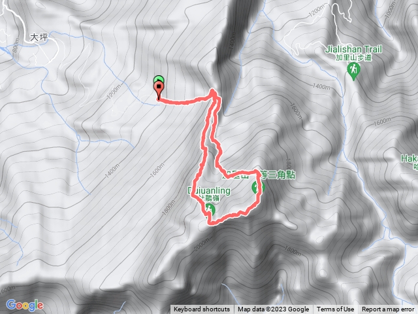Viewport: 418px width, 314px height.
Task: Click the partially visible Haka label
Action: click(410, 158)
